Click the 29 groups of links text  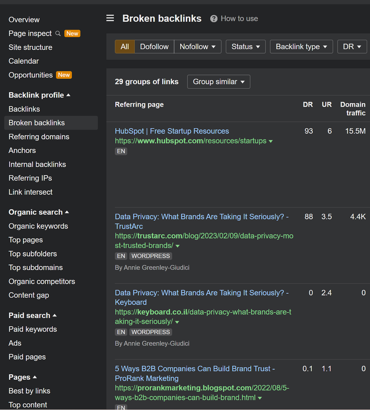tap(147, 82)
